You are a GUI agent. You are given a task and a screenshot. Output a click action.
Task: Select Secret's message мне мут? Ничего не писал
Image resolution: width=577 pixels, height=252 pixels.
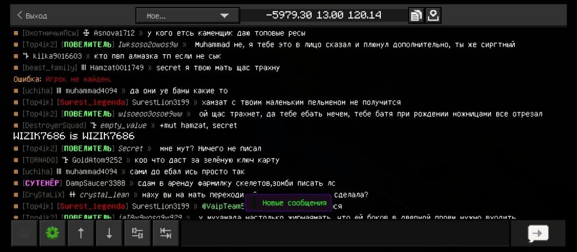click(x=137, y=149)
